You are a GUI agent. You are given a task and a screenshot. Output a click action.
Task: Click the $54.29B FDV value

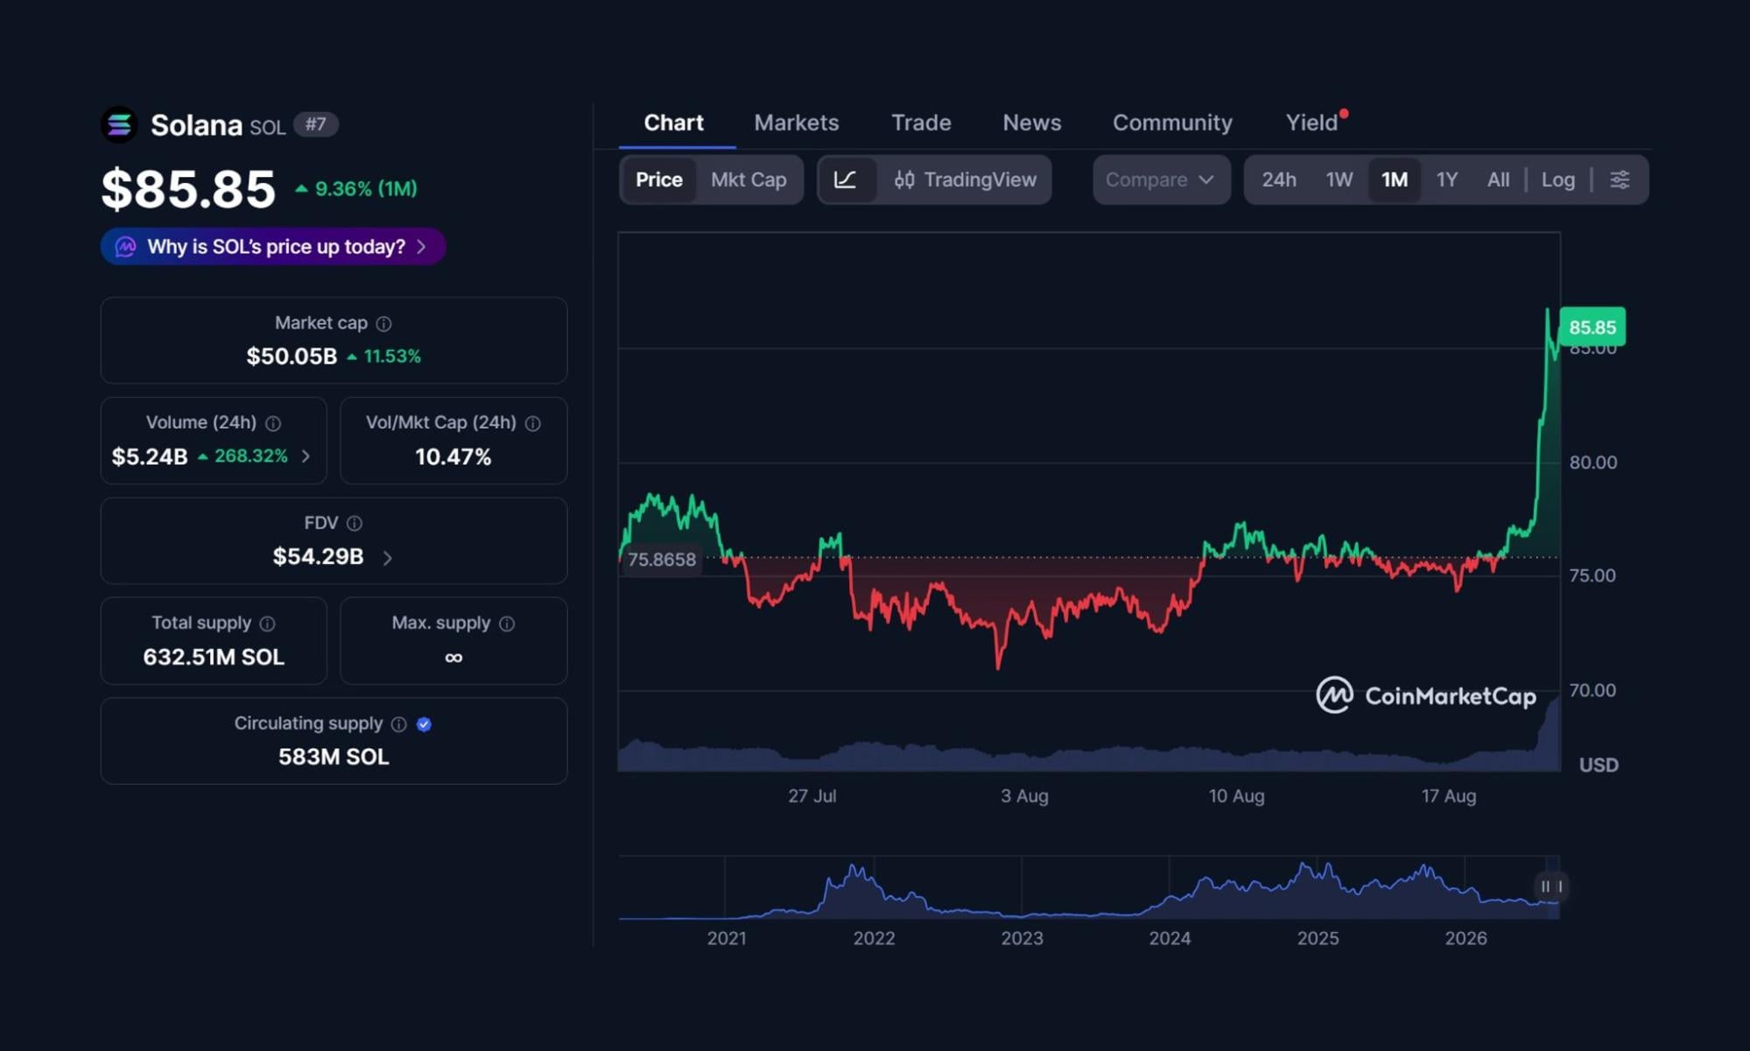tap(318, 557)
